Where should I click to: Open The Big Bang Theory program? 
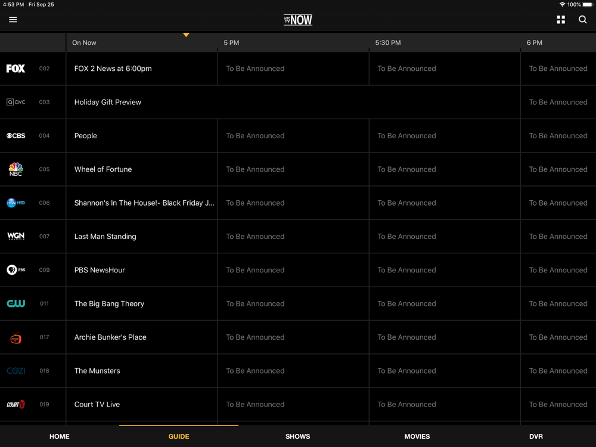142,303
